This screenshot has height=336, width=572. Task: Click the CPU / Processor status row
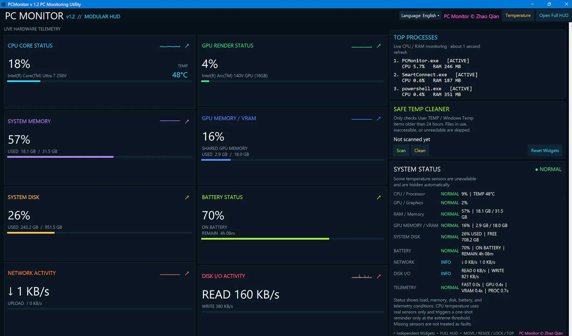[x=450, y=194]
